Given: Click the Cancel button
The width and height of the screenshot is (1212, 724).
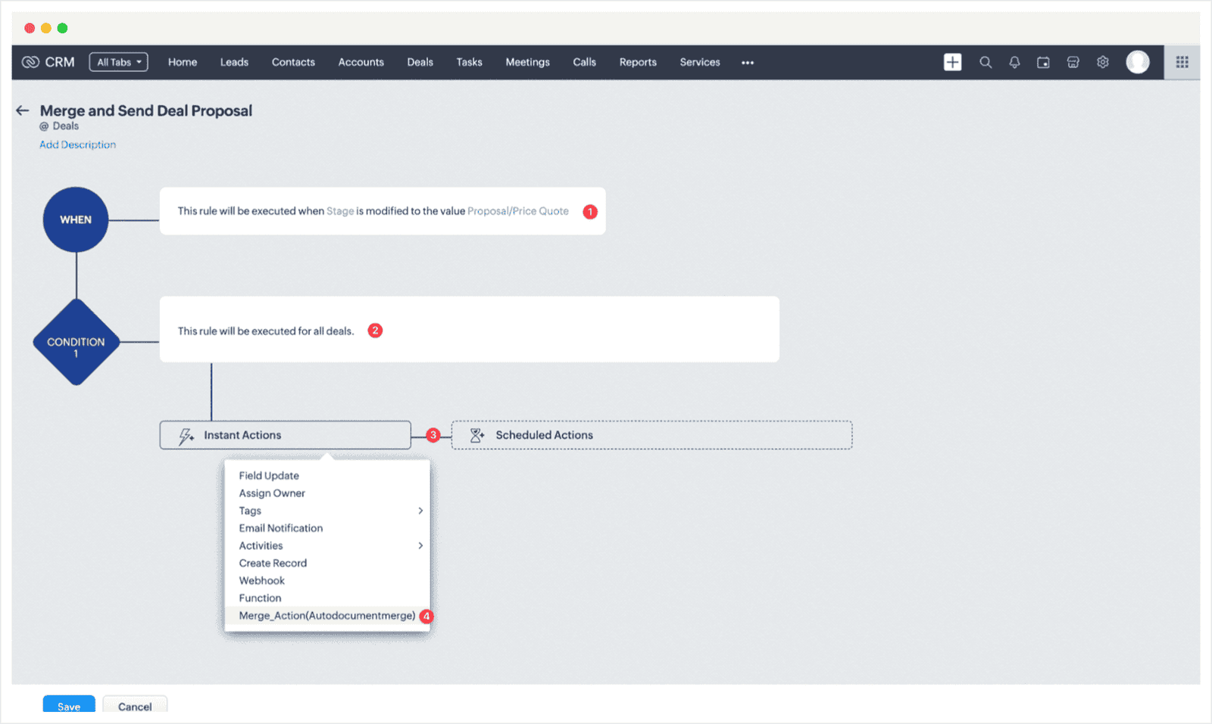Looking at the screenshot, I should (x=135, y=706).
